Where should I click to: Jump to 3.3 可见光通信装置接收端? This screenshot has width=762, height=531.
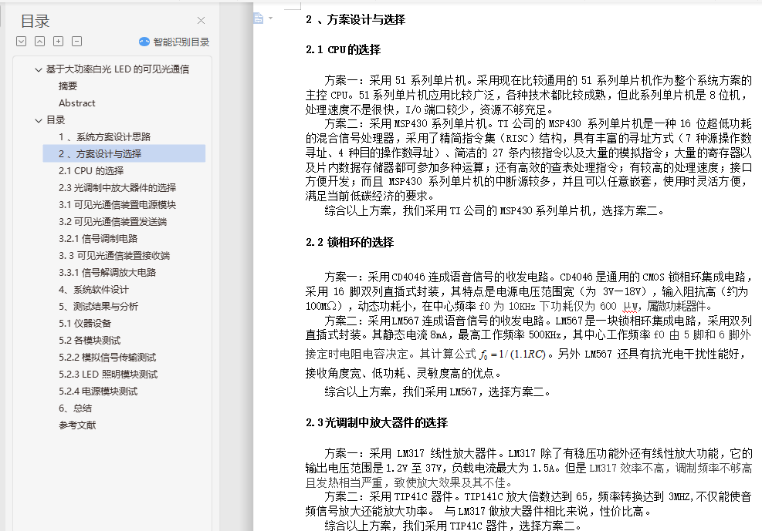[114, 256]
